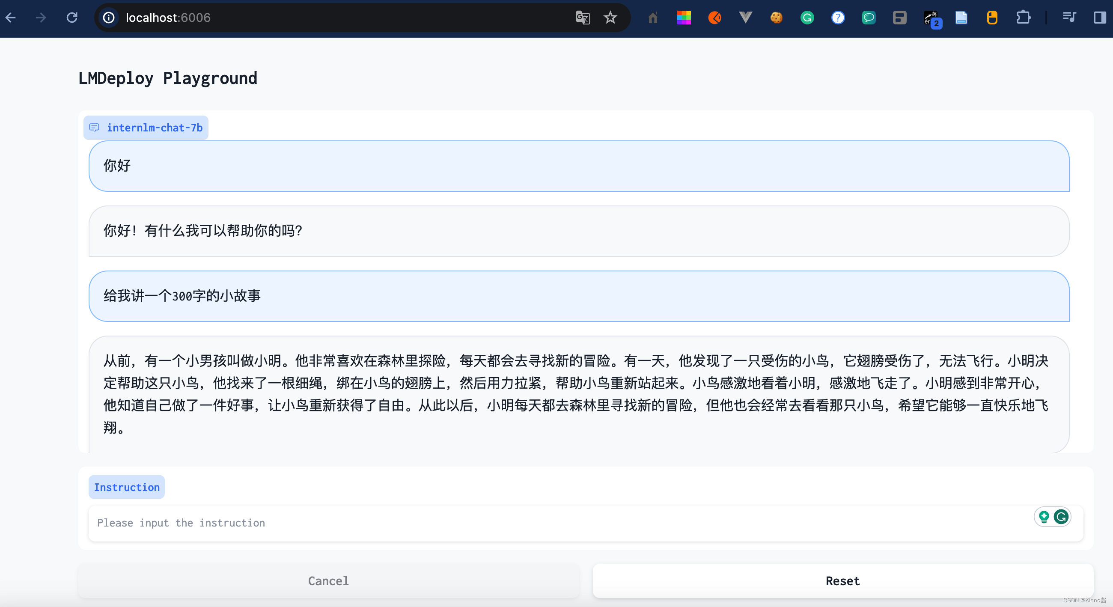Open translator extension with badge 2
Screen dimensions: 1113x607
point(932,19)
